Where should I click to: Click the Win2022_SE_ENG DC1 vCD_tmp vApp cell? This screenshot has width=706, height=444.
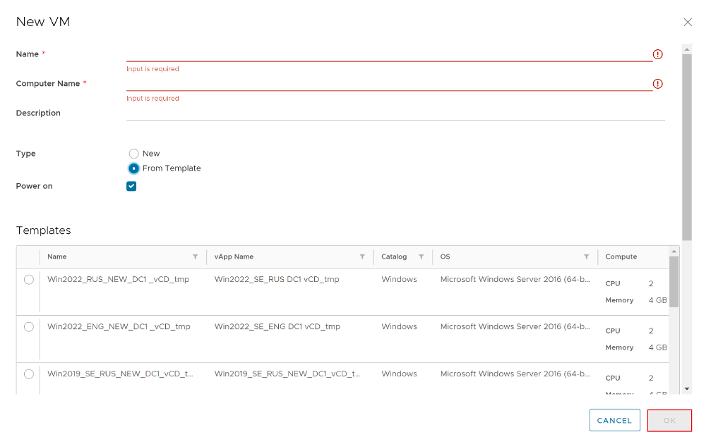coord(277,327)
